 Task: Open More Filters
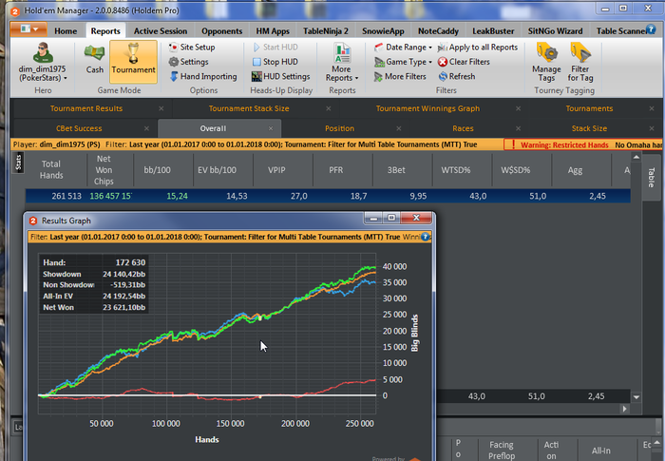coord(400,76)
